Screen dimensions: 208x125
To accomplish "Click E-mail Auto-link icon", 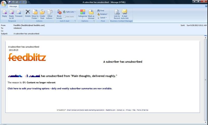I will pos(125,13).
